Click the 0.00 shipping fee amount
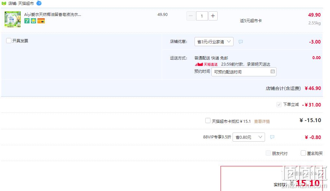The image size is (330, 191). pos(316,58)
